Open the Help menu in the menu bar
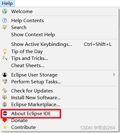The height and width of the screenshot is (133, 120). tap(7, 3)
